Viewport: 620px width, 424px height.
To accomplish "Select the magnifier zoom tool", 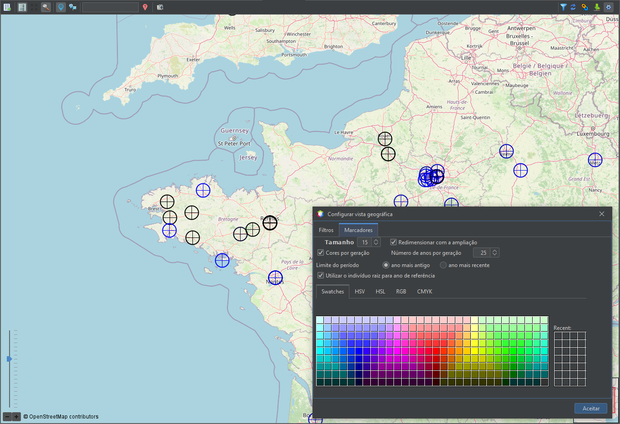I will pyautogui.click(x=46, y=7).
